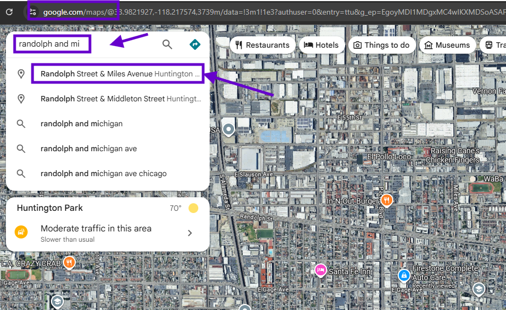Click the gray location pin near S Alameda St
Screen dimensions: 506x310
point(229,130)
